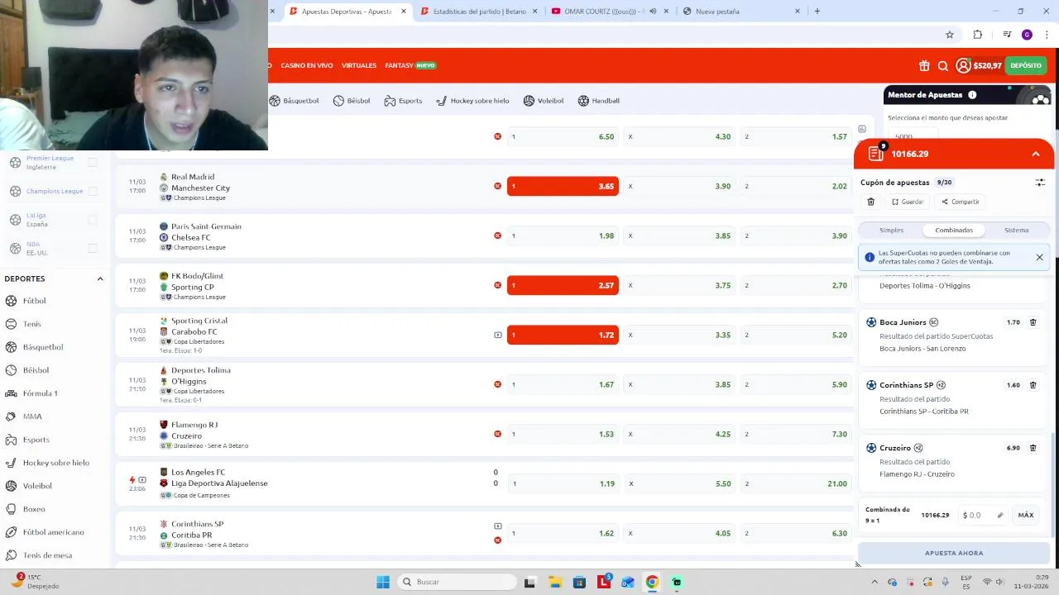Delete all bets with coupon trash icon
Viewport: 1059px width, 595px height.
pyautogui.click(x=870, y=202)
